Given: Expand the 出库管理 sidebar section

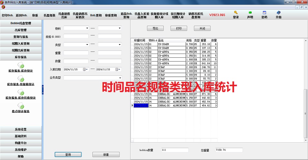Looking at the screenshot, I should click(x=21, y=30).
